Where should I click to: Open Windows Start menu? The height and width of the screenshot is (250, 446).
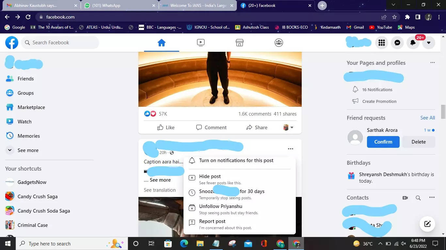point(8,243)
